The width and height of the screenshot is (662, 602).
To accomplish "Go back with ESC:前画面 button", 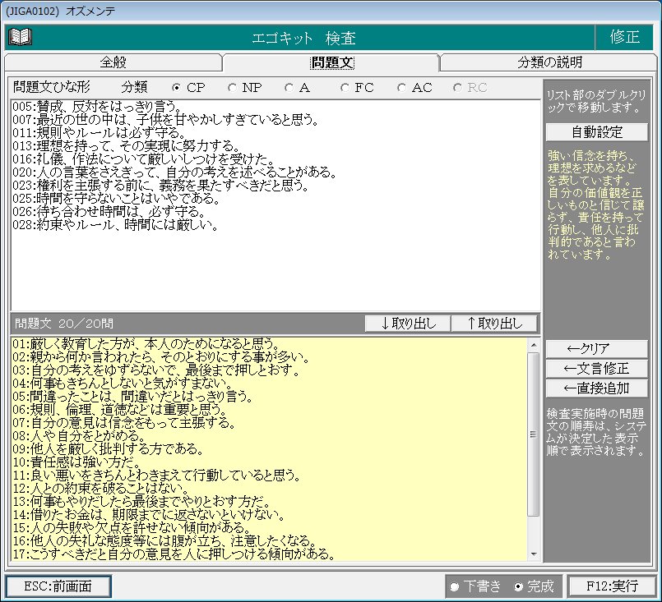I will click(x=58, y=586).
